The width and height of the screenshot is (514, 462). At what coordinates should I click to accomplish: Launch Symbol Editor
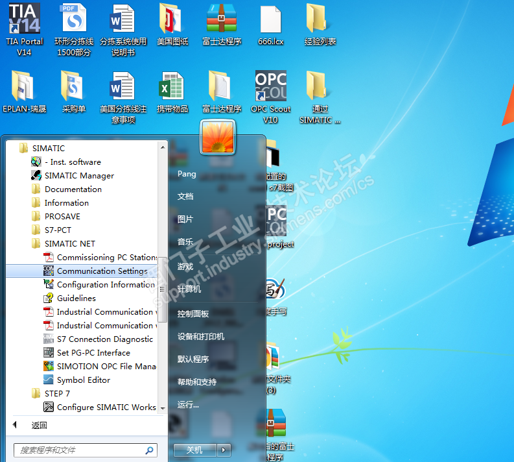pos(76,380)
